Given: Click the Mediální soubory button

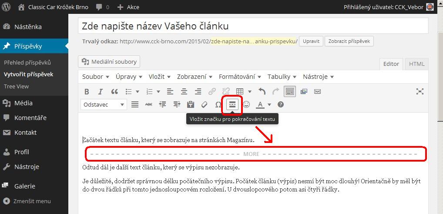Looking at the screenshot, I should tap(109, 62).
